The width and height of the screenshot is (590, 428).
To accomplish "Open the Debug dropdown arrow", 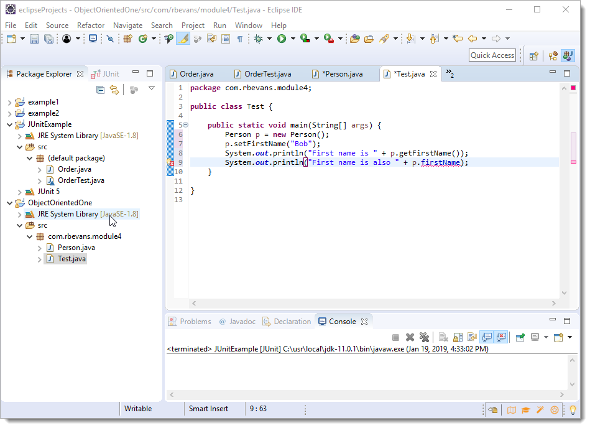I will [269, 39].
